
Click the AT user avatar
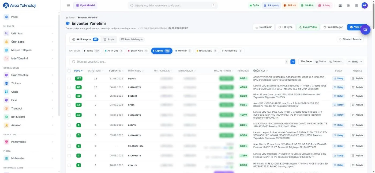(x=365, y=5)
